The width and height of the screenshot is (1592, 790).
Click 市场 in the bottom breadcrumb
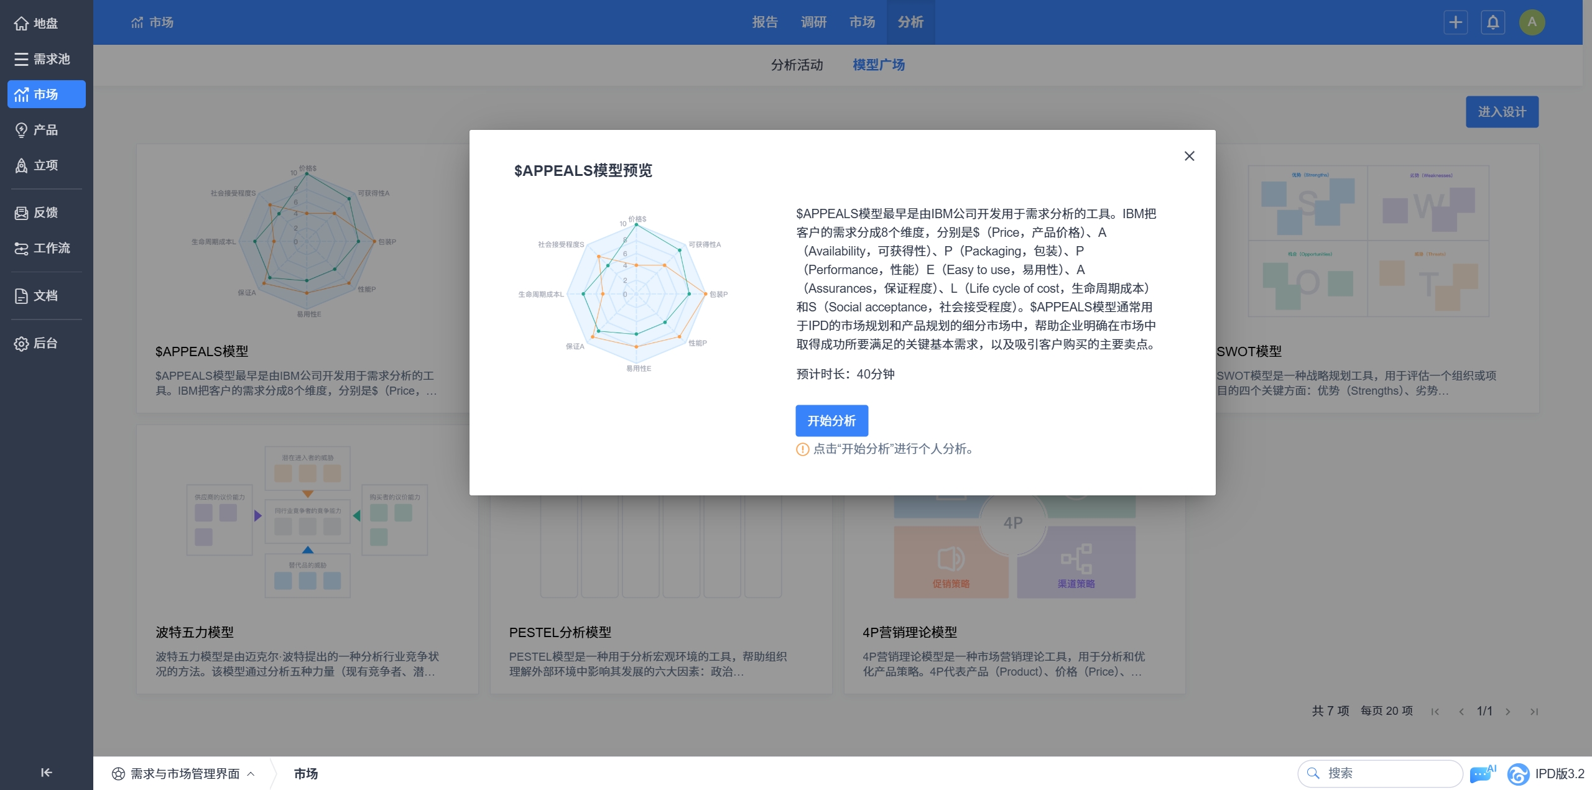click(x=306, y=774)
